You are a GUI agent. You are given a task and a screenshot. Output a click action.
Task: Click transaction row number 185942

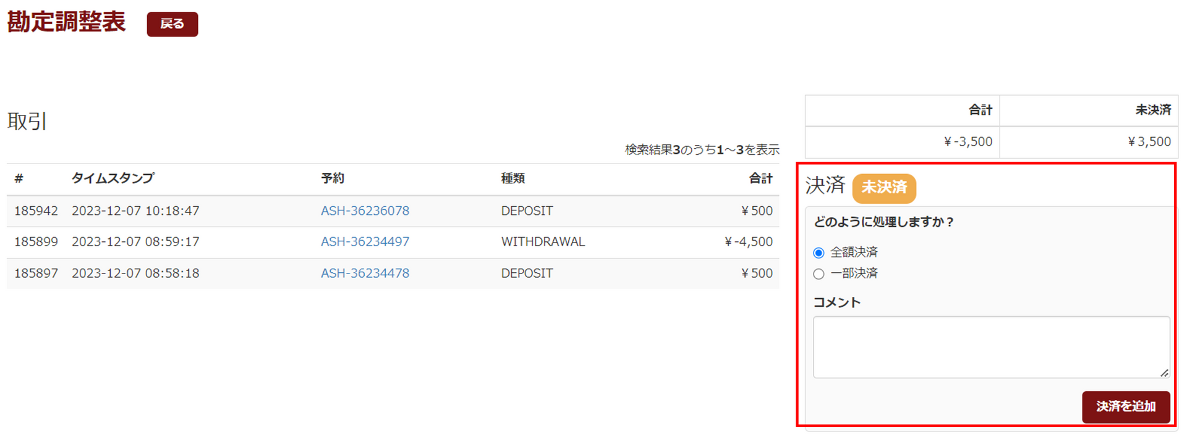[x=36, y=211]
